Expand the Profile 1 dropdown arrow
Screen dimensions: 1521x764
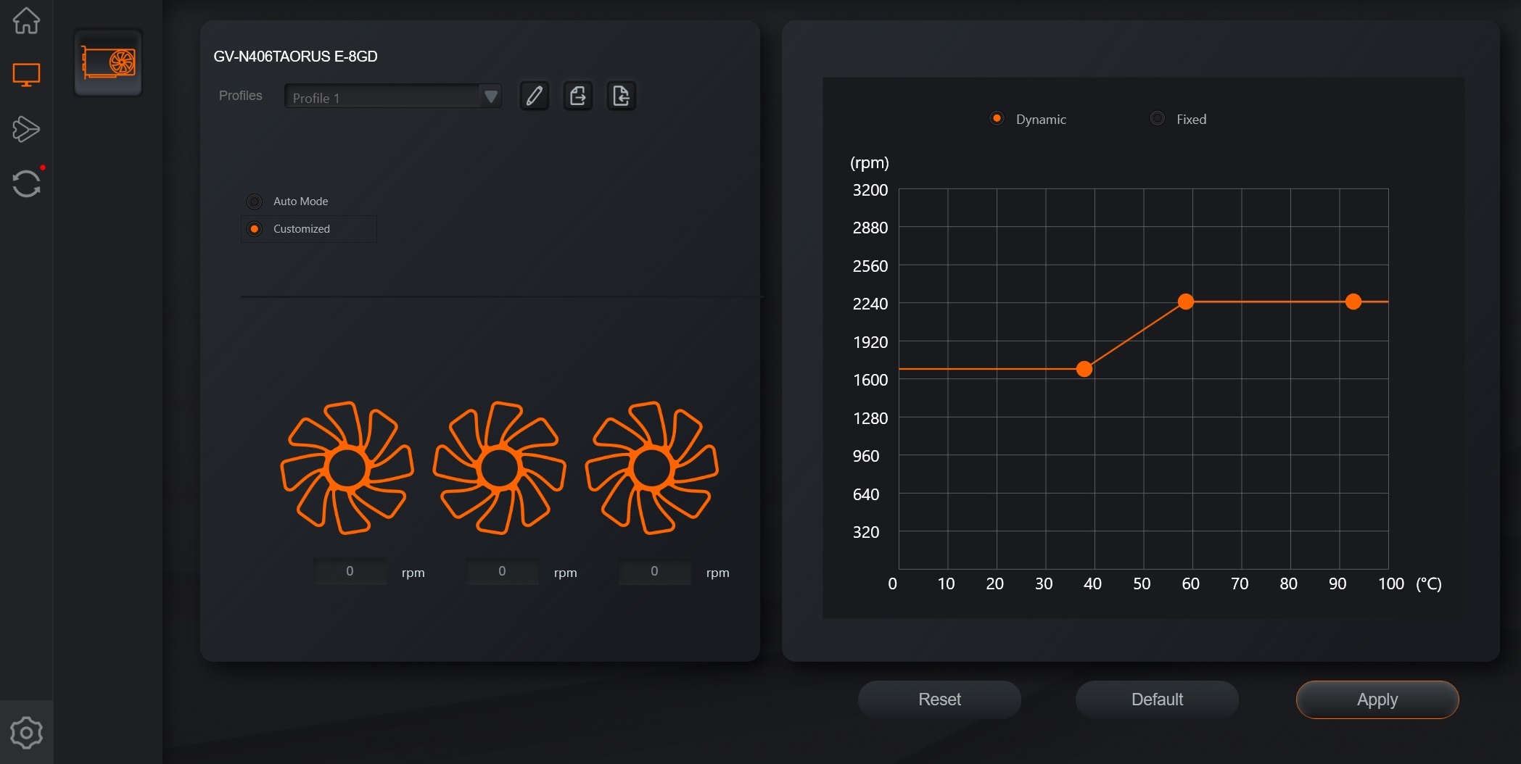click(491, 96)
